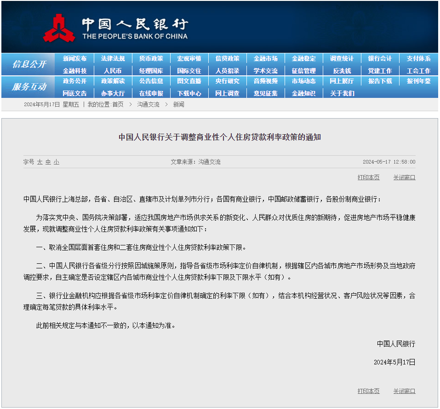This screenshot has width=440, height=409.
Task: Open 网上调查 navigation link
Action: click(227, 93)
